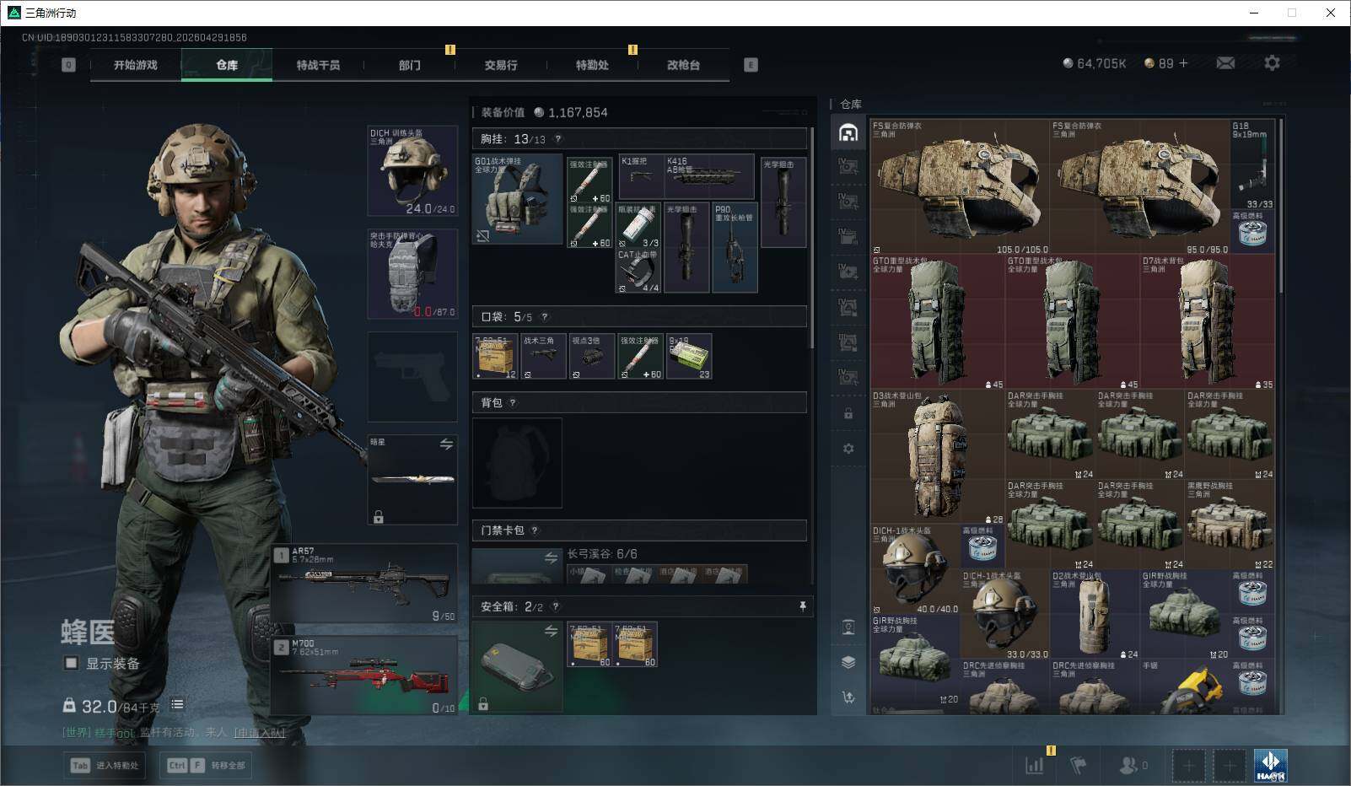Image resolution: width=1351 pixels, height=786 pixels.
Task: Pin the safe box section
Action: (802, 606)
